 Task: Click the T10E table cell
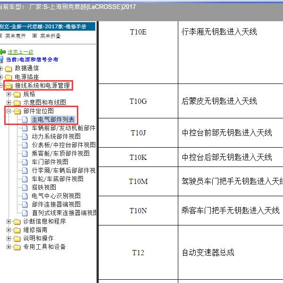click(x=138, y=52)
